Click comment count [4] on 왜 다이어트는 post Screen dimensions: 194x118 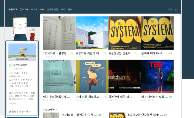point(170,97)
